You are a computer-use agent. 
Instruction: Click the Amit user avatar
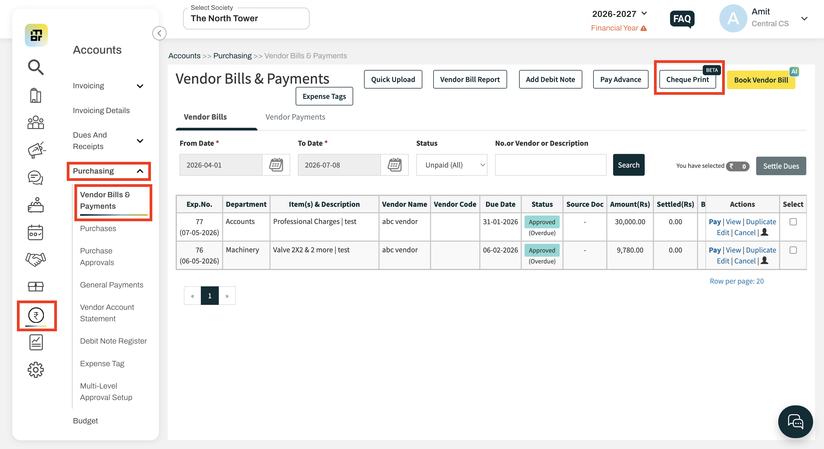[x=733, y=18]
